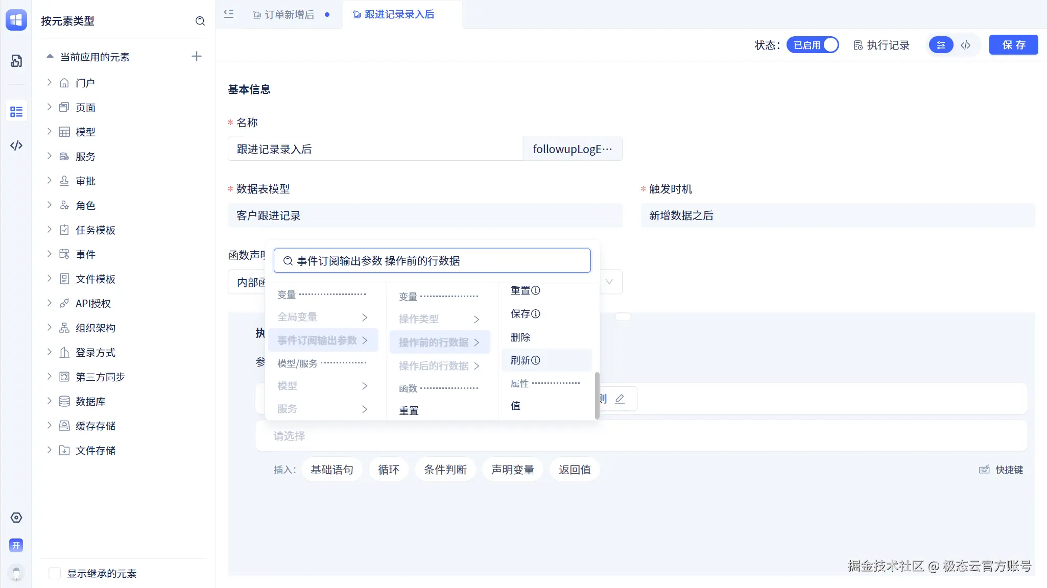
Task: Toggle the 已启用 status switch
Action: [x=813, y=45]
